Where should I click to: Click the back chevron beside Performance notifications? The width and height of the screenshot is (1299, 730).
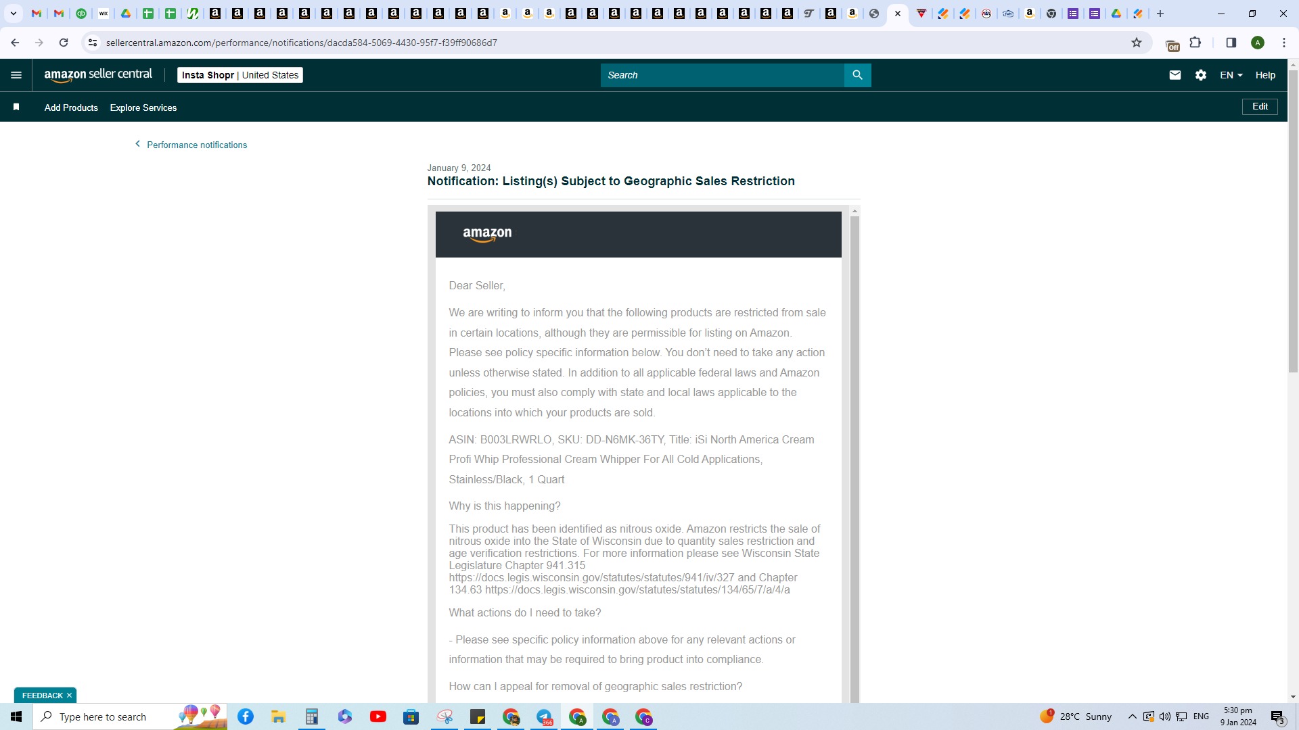click(138, 144)
